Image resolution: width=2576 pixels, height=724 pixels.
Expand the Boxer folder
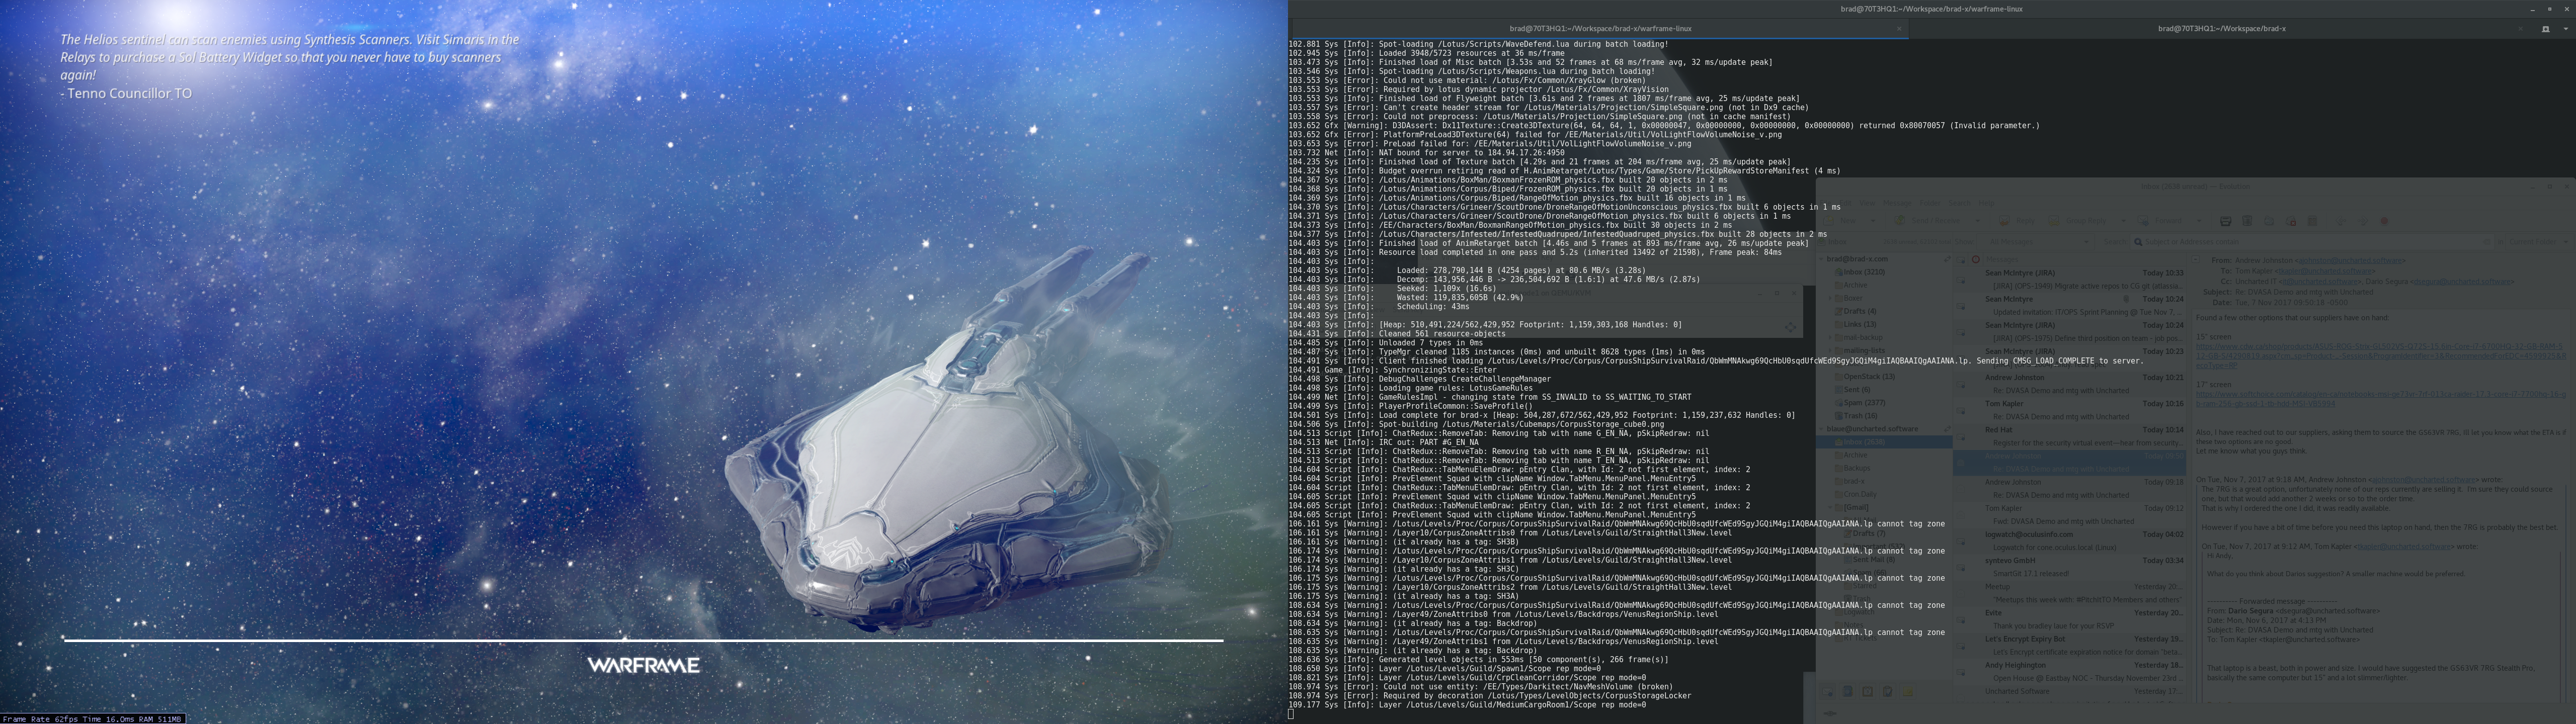point(1830,298)
